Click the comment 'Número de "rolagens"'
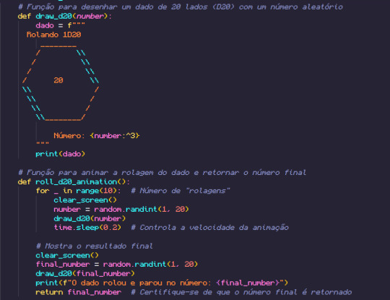390x300 pixels. [x=181, y=191]
